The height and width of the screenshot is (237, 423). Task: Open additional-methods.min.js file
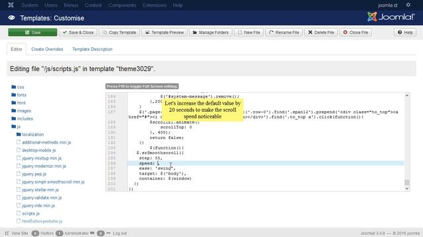coord(46,142)
